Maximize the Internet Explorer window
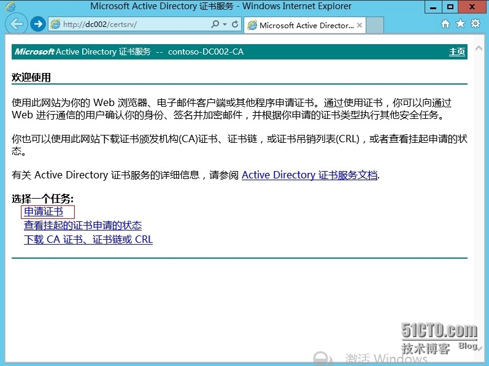 point(450,7)
